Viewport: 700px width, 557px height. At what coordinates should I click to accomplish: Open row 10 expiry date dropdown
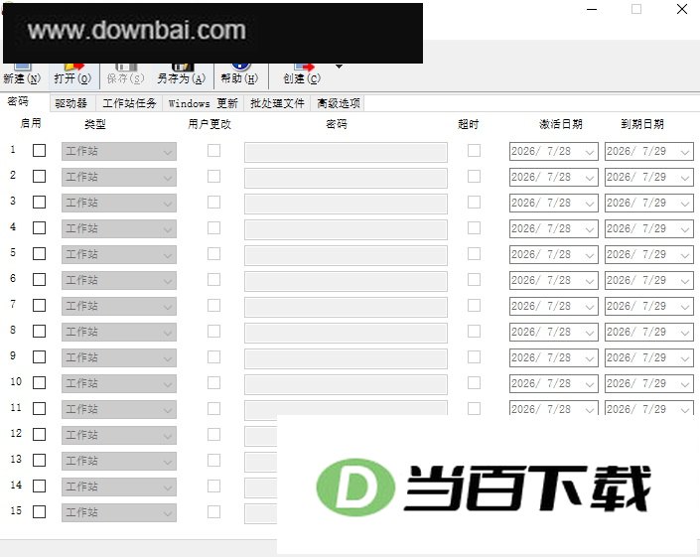click(685, 384)
